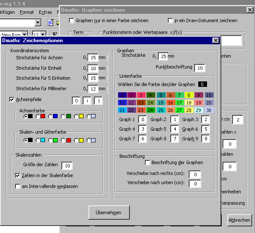Pick line color swatch 1
This screenshot has height=233, width=255.
coord(122,95)
